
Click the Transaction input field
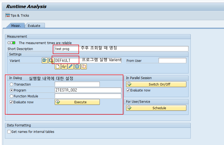coord(77,84)
